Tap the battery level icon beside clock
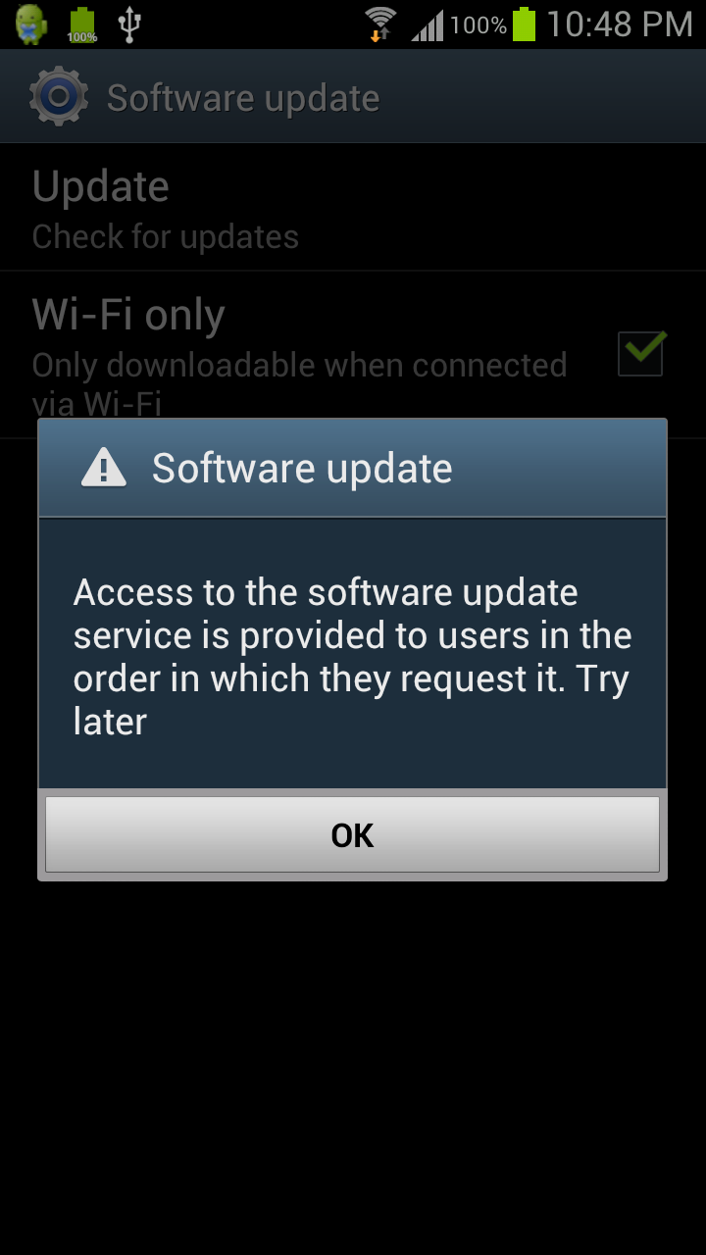 tap(525, 24)
